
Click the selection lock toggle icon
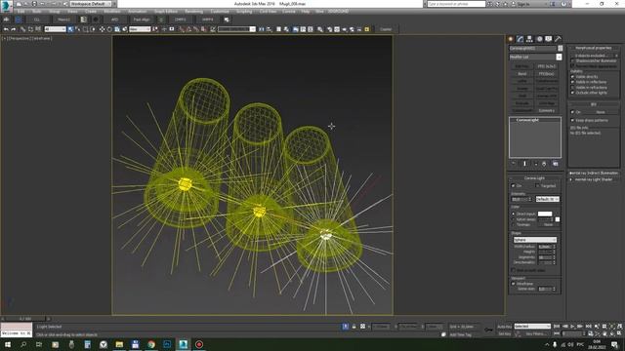pyautogui.click(x=354, y=327)
